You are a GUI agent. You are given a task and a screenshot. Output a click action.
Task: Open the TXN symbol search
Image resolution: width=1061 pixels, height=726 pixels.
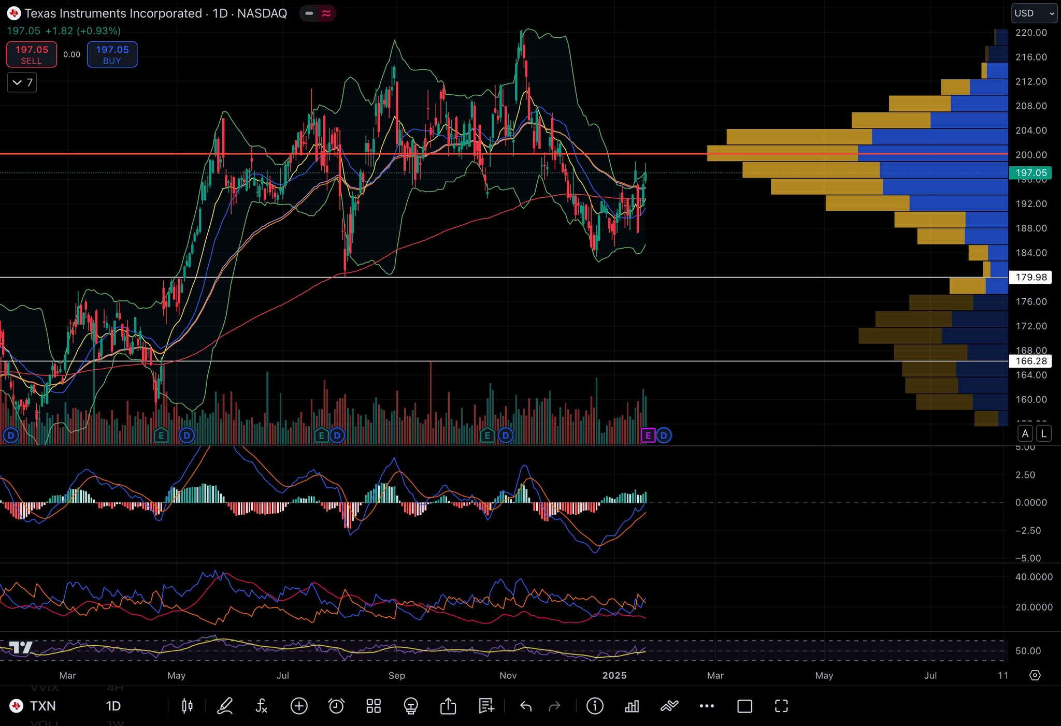click(x=42, y=706)
